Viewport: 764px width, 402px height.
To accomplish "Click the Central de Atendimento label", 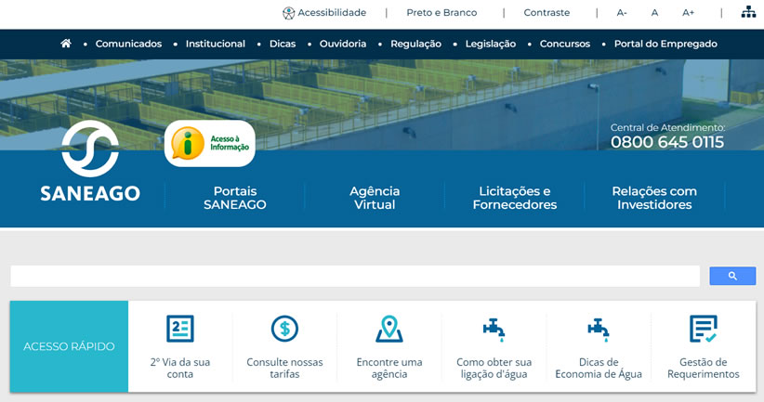I will [667, 127].
